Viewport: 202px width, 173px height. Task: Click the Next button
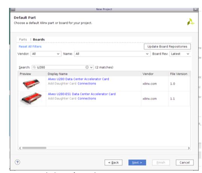point(137,162)
